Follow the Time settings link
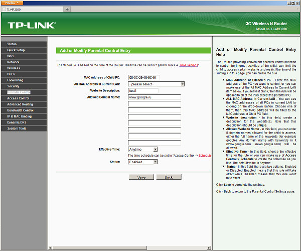Viewport: 301px width, 251px height. tap(189, 65)
